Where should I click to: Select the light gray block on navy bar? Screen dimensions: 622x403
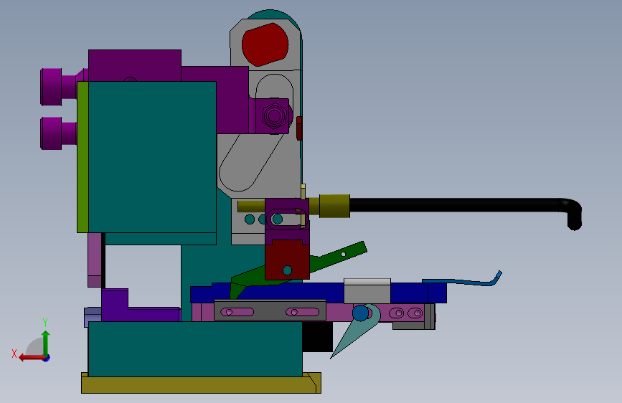[x=367, y=291]
